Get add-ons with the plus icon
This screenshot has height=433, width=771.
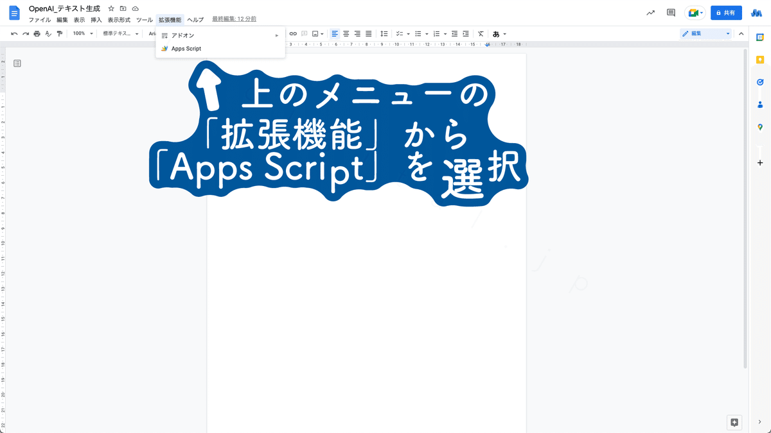[760, 163]
